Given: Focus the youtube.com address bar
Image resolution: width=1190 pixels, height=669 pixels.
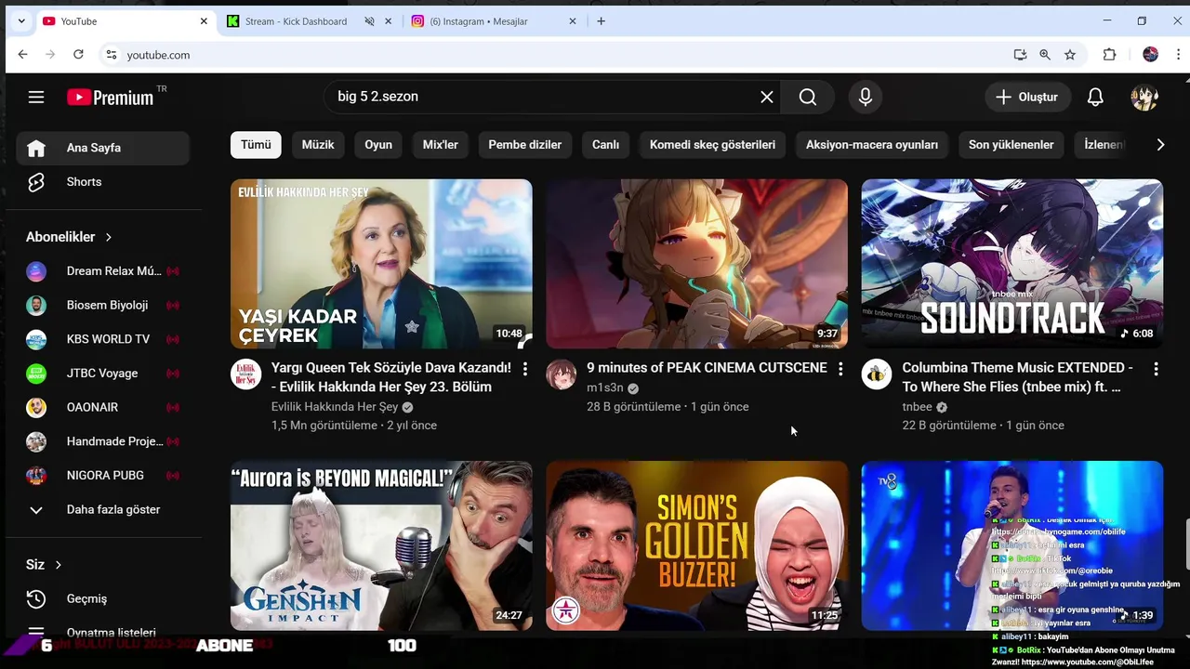Looking at the screenshot, I should point(558,55).
